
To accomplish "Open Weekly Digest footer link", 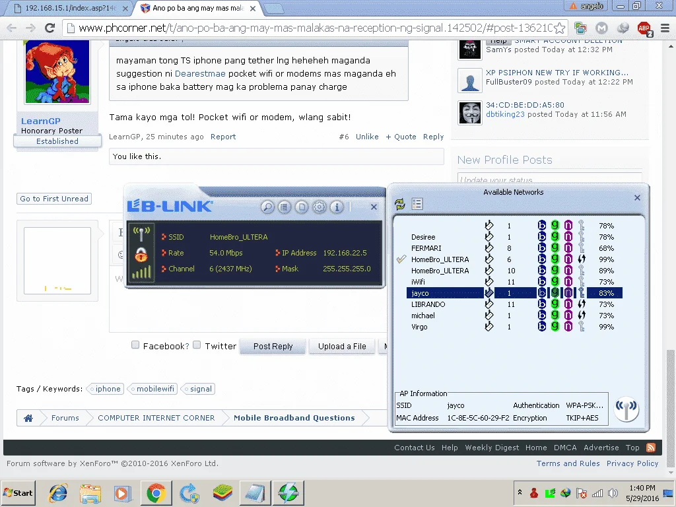I will (x=492, y=448).
